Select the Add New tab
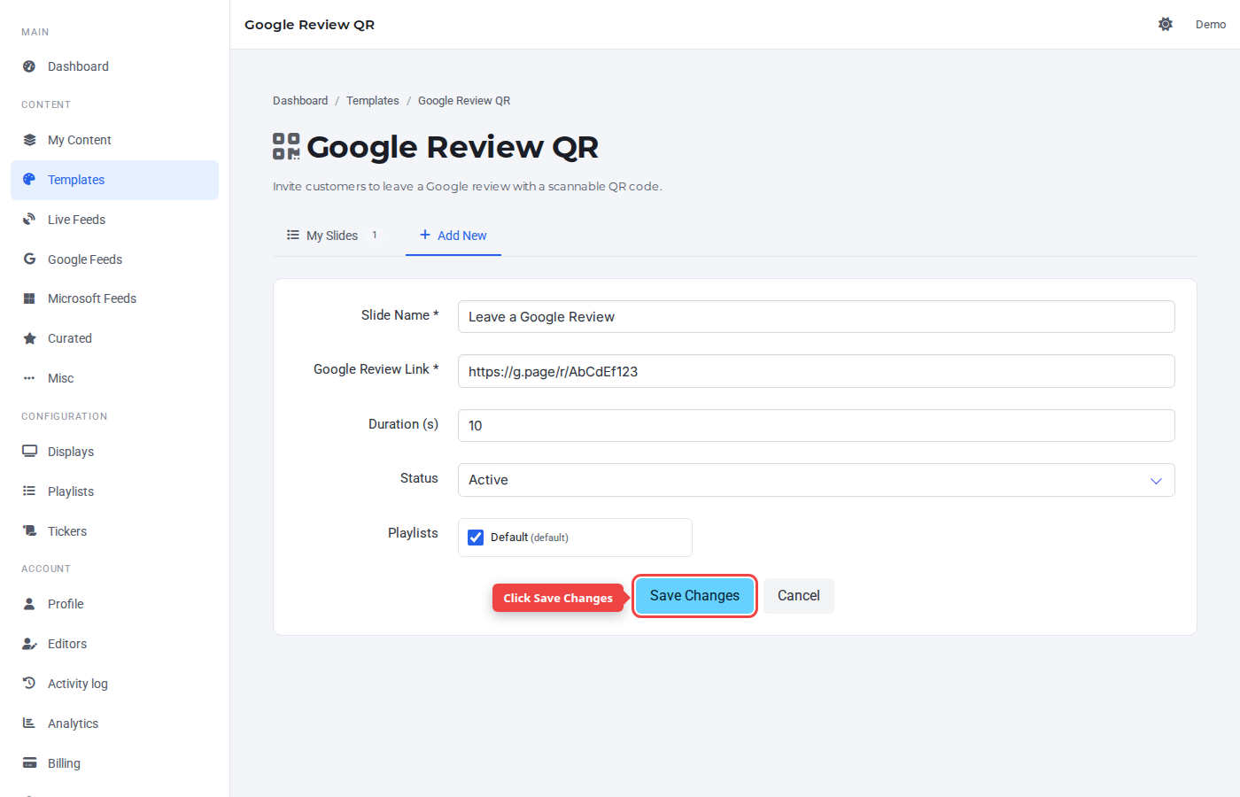The width and height of the screenshot is (1240, 797). coord(453,236)
